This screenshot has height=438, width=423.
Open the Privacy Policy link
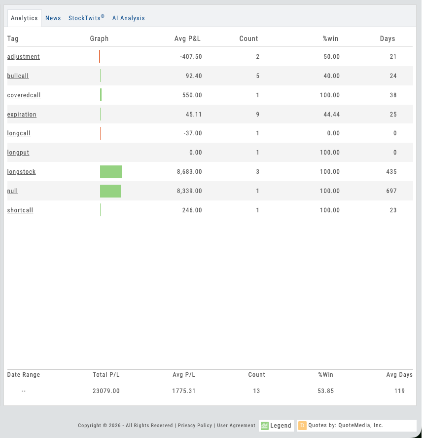pos(195,425)
